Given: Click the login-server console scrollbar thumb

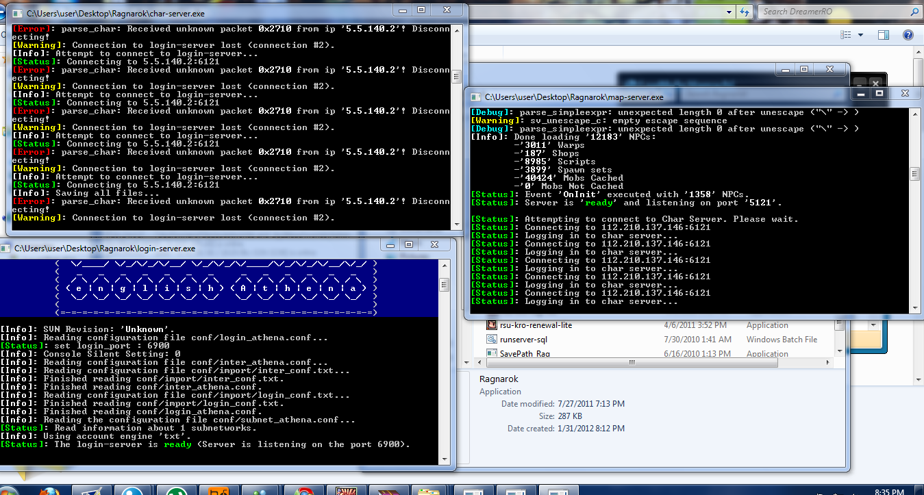Looking at the screenshot, I should 445,285.
